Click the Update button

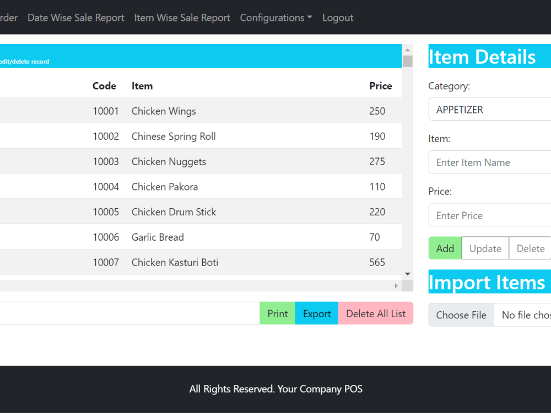[x=485, y=248]
